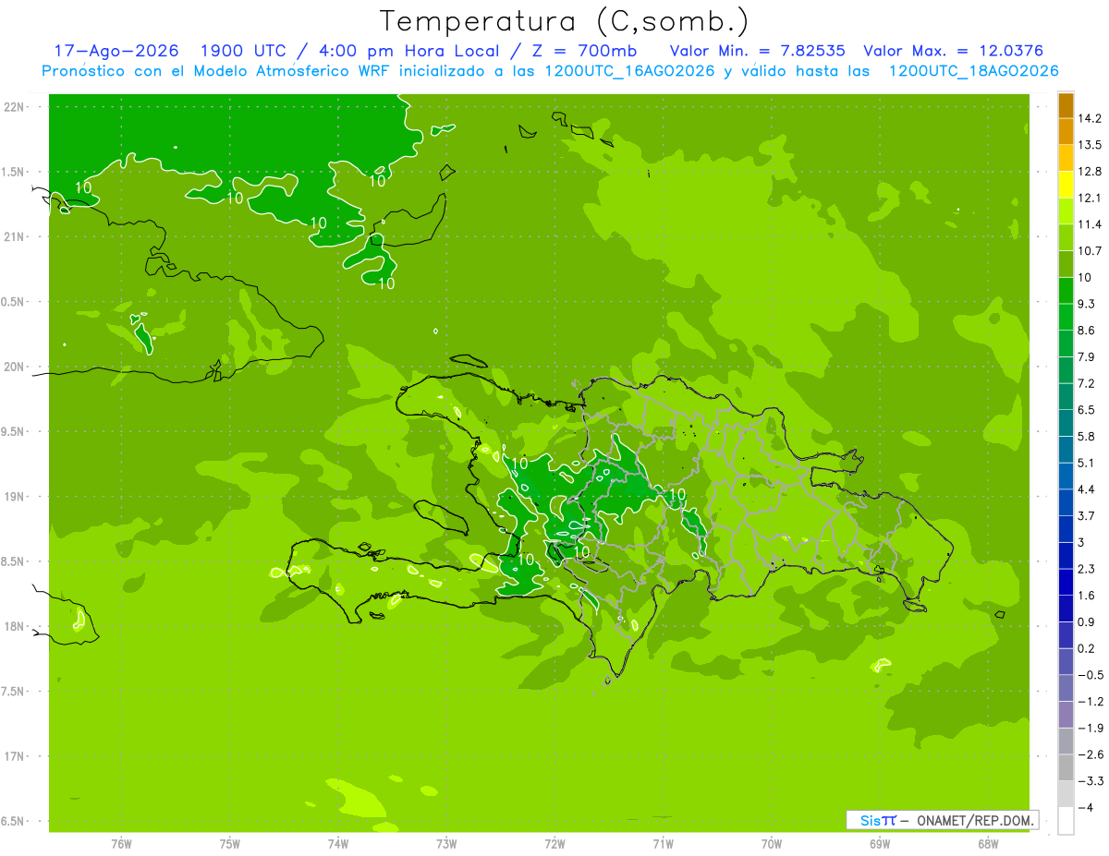Screen dimensions: 1109x856
Task: Select the '1200UTC_18AGO2026' valid-until timestamp
Action: click(x=973, y=71)
